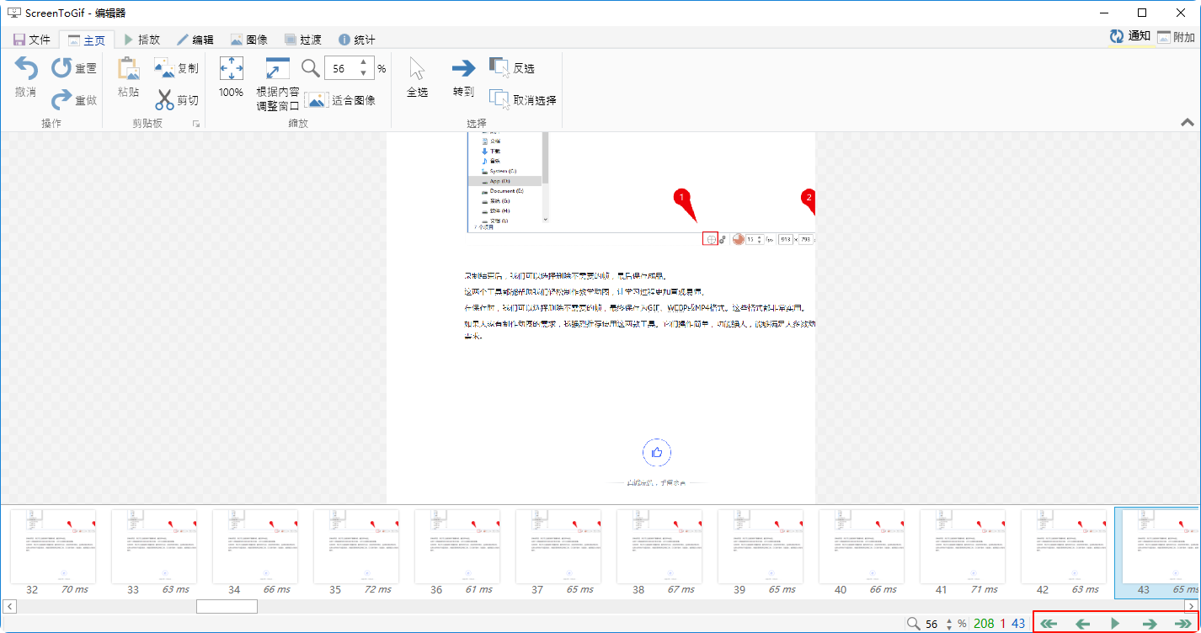Open the Notifications (通知) panel
Image resolution: width=1201 pixels, height=633 pixels.
[1129, 36]
